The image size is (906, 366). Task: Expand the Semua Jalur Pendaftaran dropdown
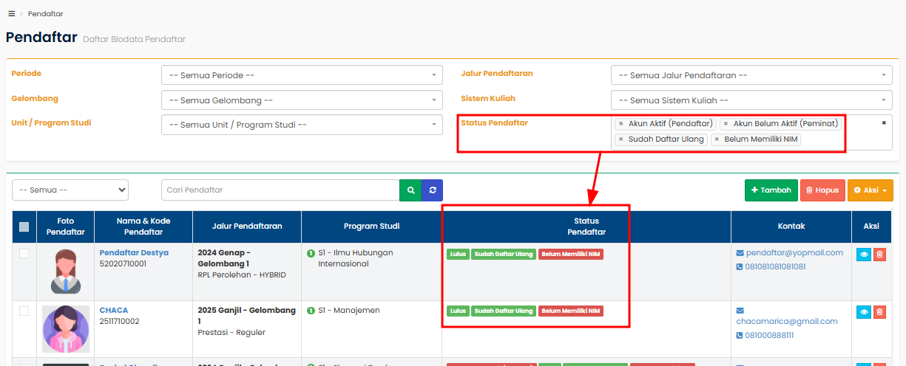pyautogui.click(x=751, y=75)
